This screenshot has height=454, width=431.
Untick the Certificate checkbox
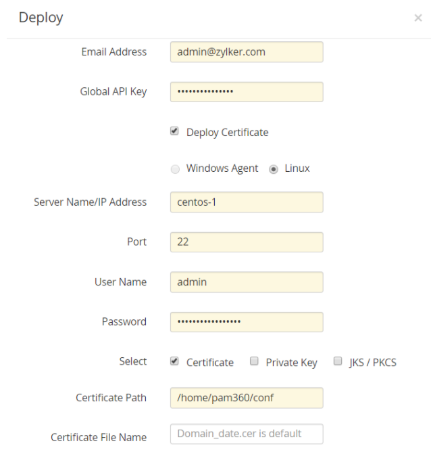tap(174, 361)
